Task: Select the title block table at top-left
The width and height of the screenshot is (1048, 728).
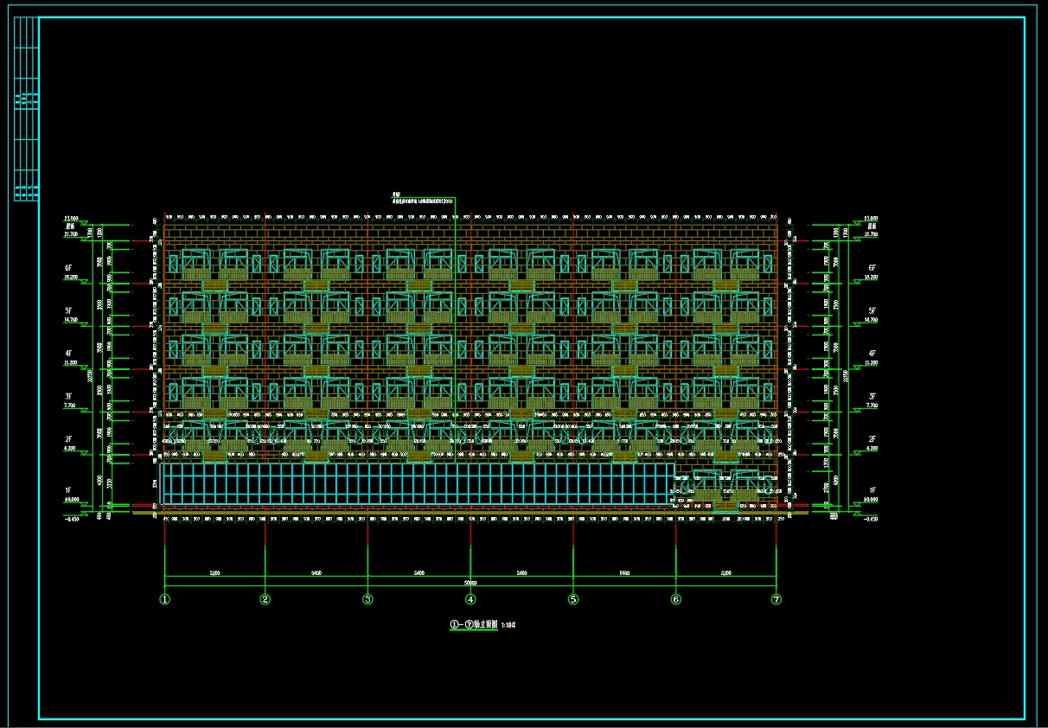Action: pyautogui.click(x=27, y=109)
